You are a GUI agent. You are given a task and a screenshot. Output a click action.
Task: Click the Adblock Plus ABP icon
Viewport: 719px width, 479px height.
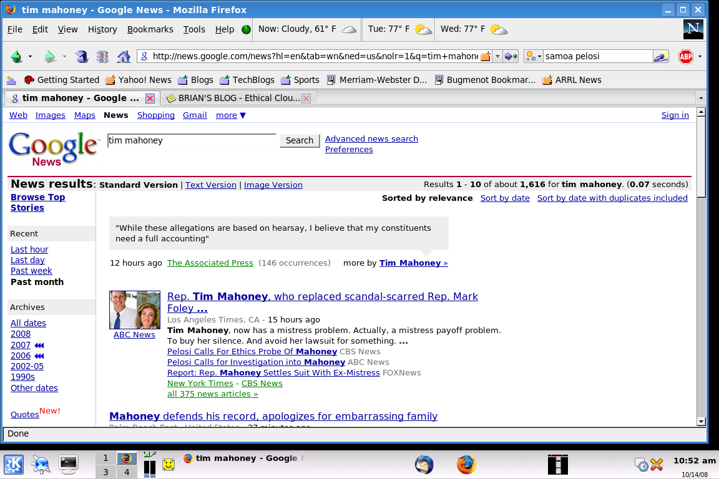(x=686, y=56)
